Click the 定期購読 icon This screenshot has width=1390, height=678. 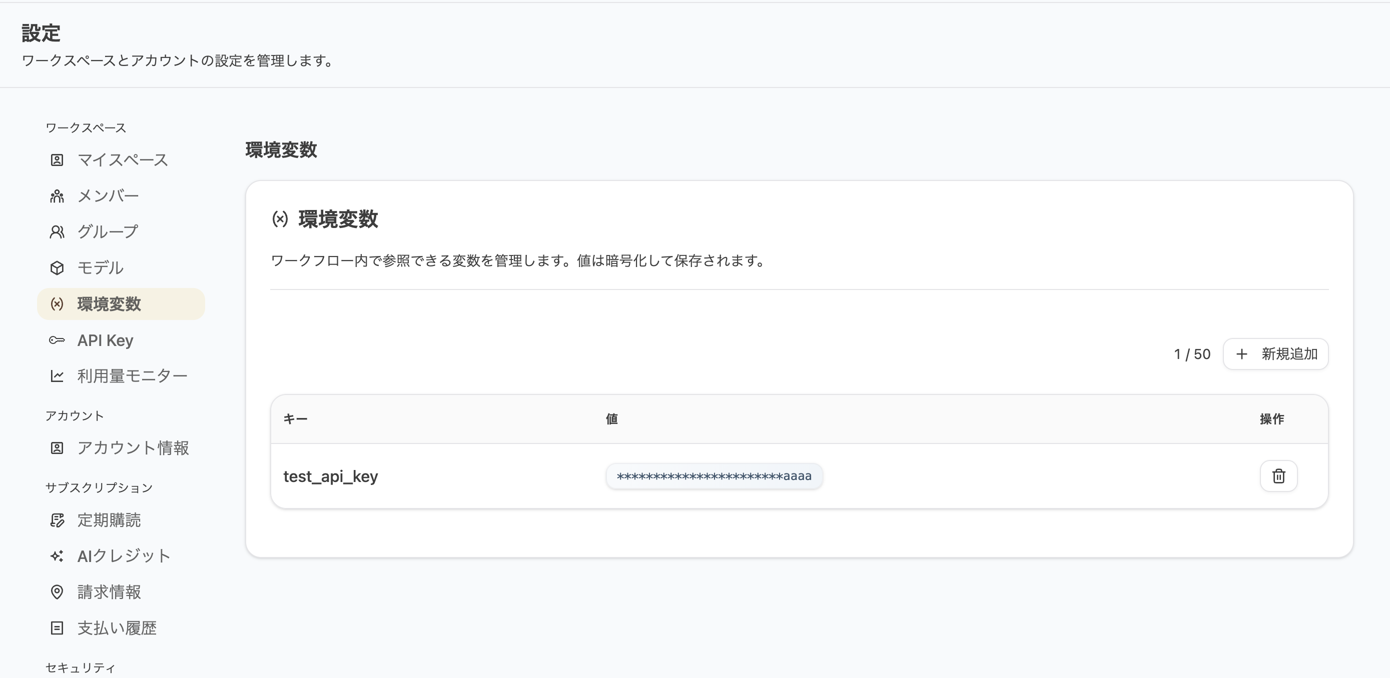(x=57, y=520)
